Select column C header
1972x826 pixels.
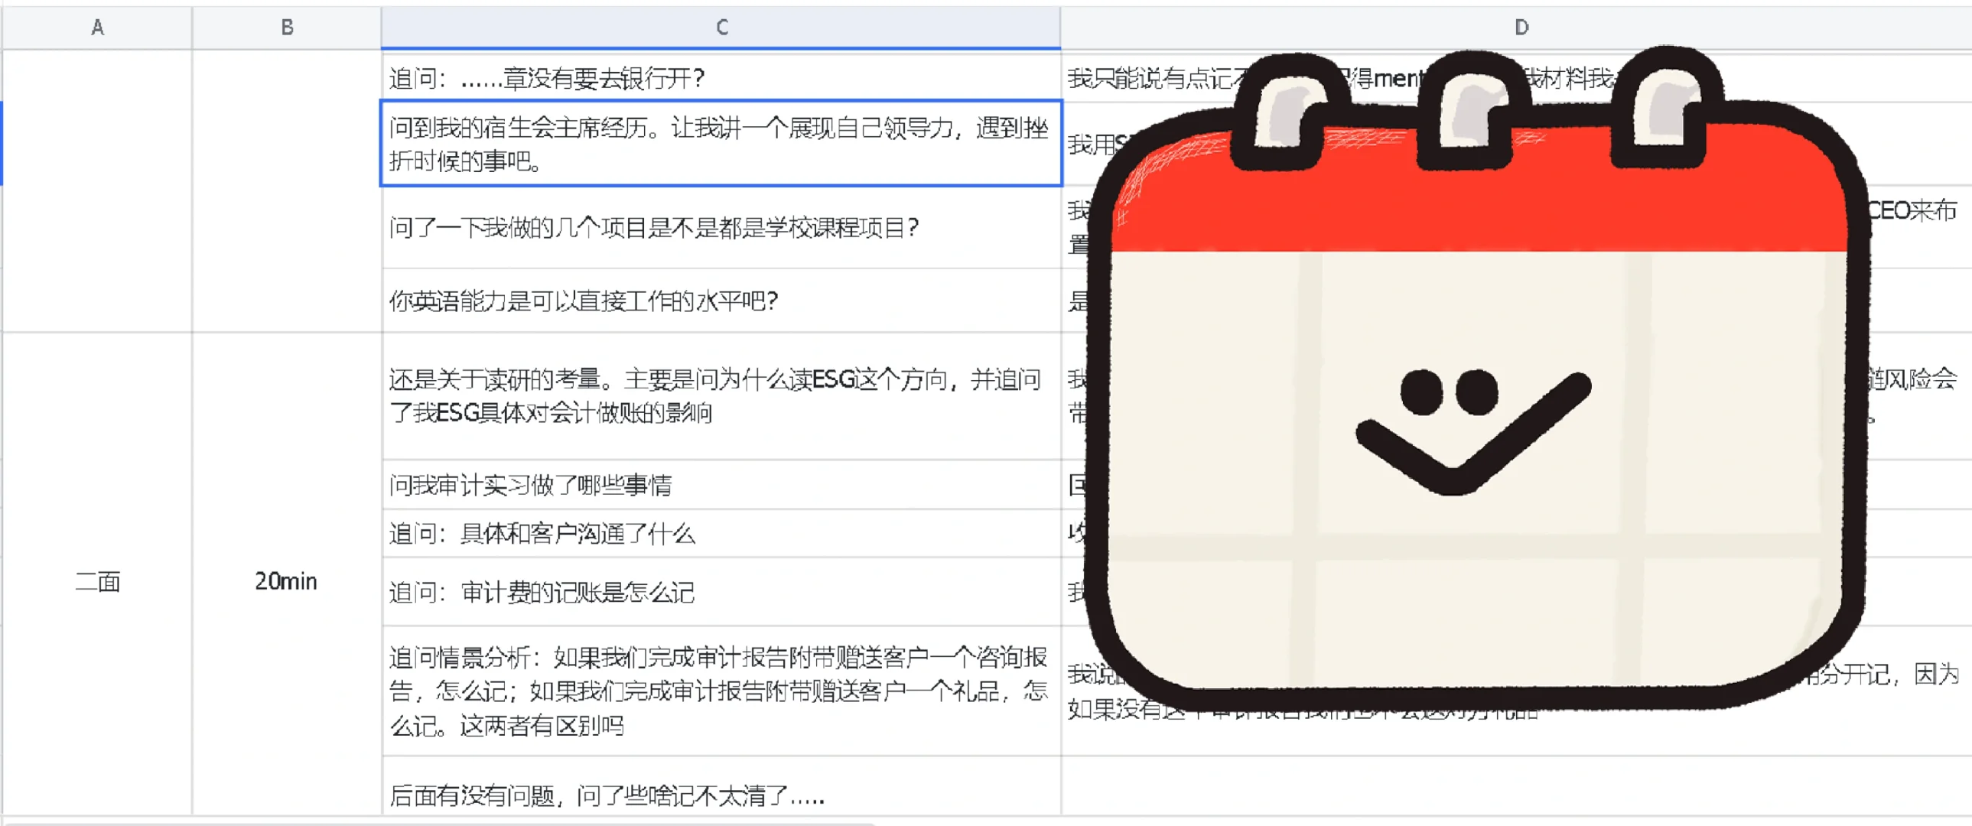tap(721, 28)
